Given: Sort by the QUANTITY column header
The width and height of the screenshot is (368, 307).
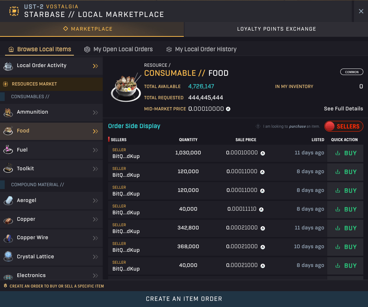Looking at the screenshot, I should 188,140.
